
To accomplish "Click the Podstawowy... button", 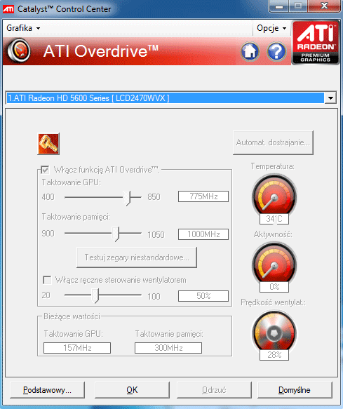I will 47,390.
